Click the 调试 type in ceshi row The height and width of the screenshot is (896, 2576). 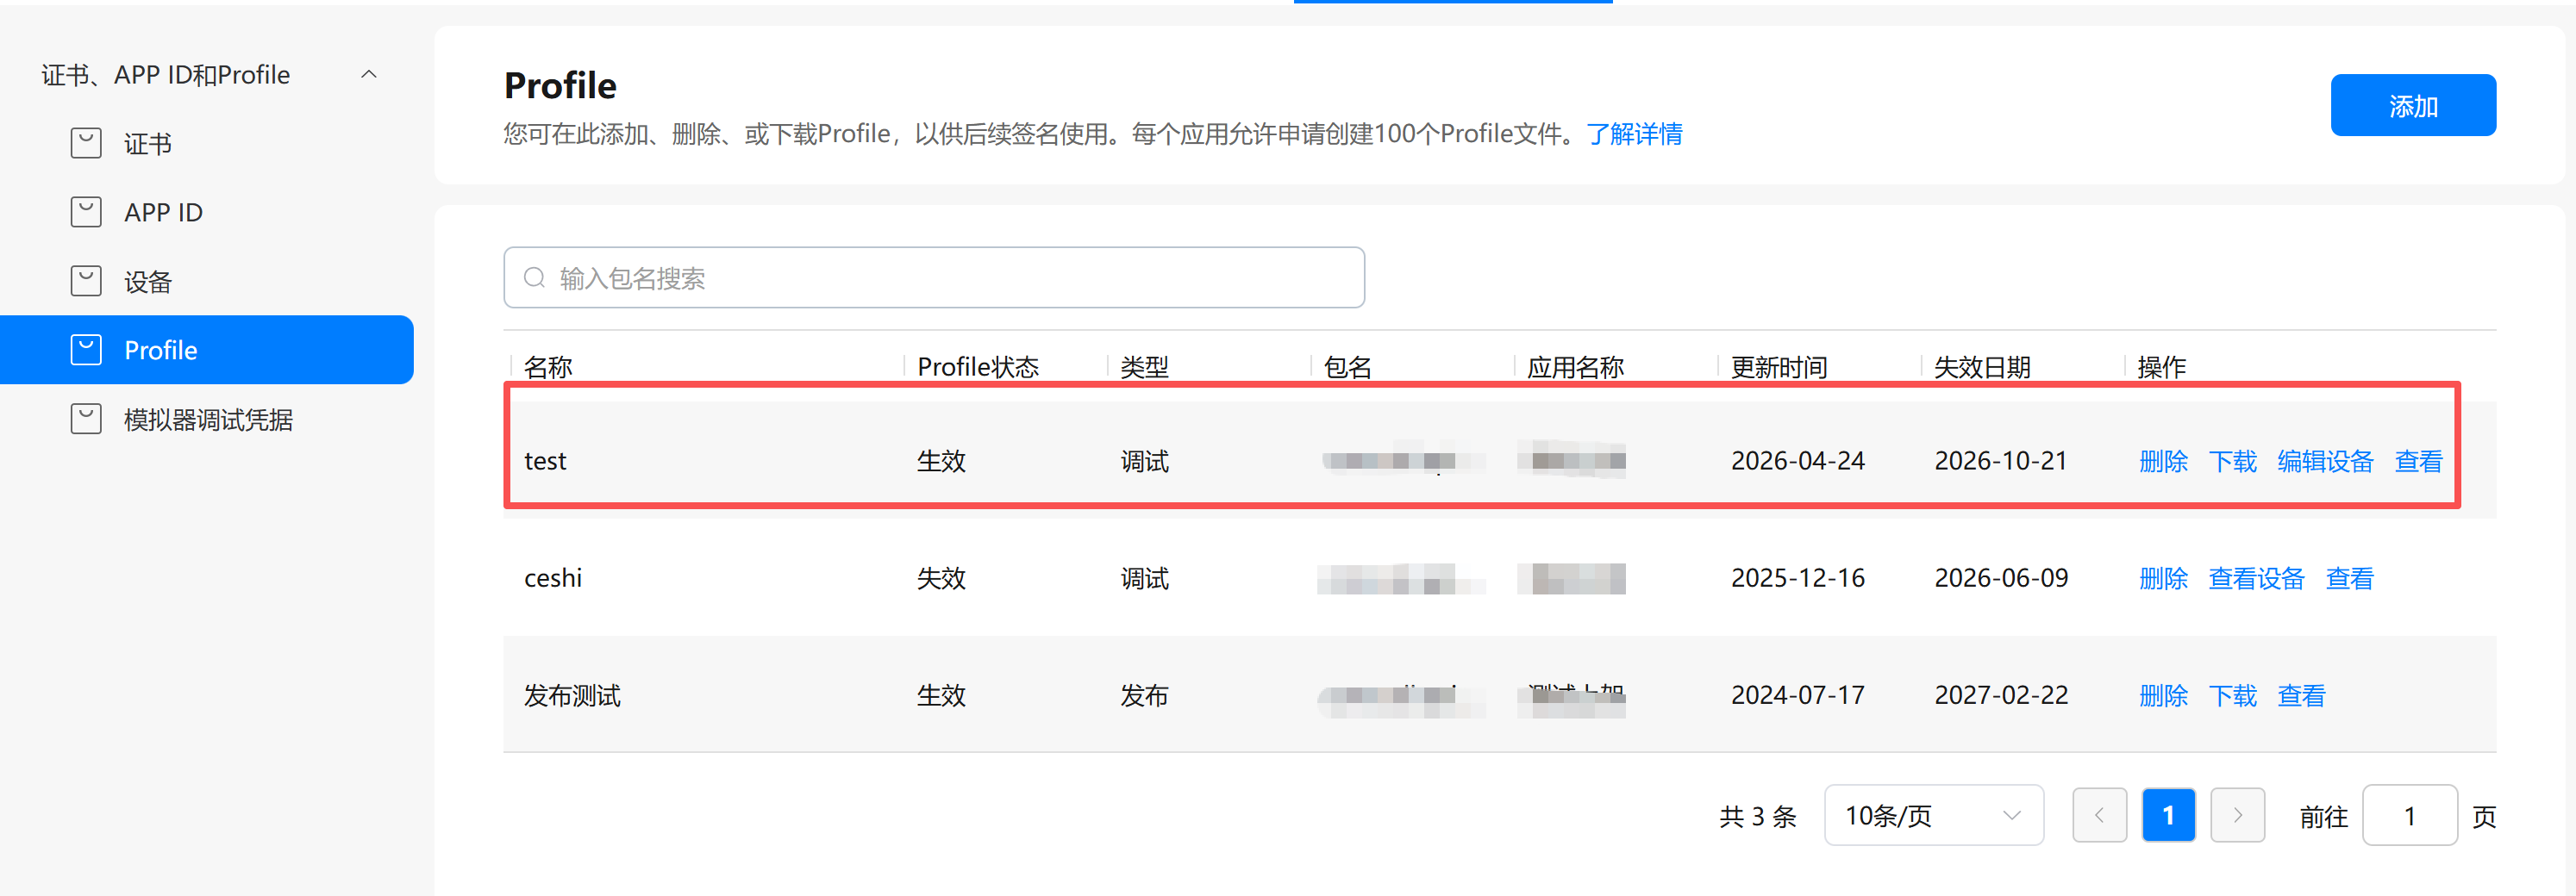pyautogui.click(x=1144, y=577)
